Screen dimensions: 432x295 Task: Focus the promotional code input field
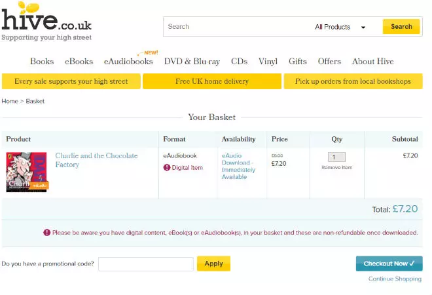(x=146, y=264)
